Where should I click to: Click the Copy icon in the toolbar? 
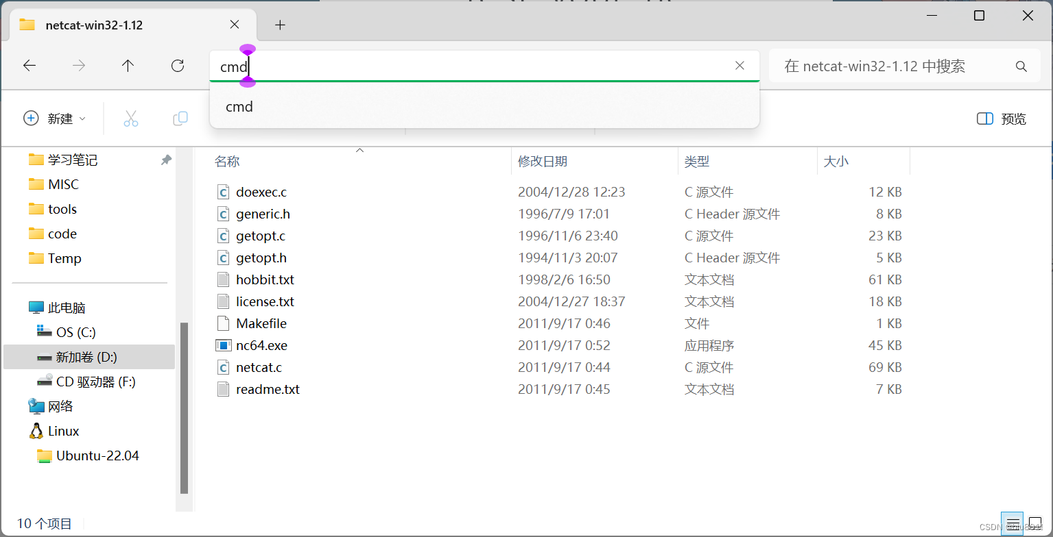[180, 118]
